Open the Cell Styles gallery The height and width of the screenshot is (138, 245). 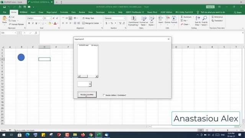[152, 21]
